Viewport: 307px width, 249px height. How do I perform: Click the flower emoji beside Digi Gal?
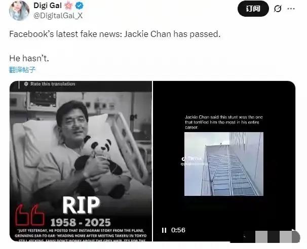(x=68, y=6)
